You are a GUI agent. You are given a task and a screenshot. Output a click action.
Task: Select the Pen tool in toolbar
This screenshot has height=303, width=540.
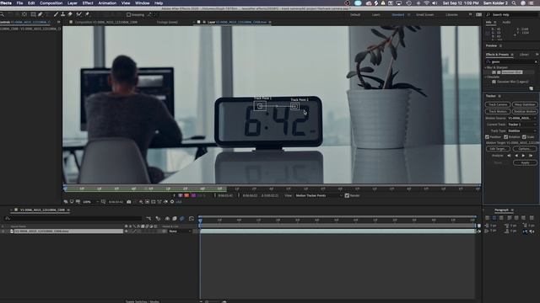[x=40, y=14]
